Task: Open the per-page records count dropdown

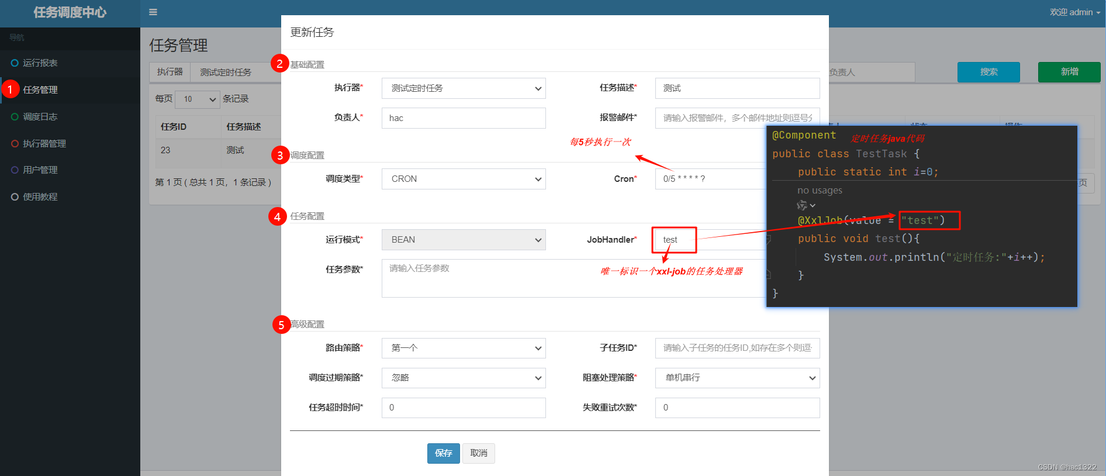Action: point(198,99)
